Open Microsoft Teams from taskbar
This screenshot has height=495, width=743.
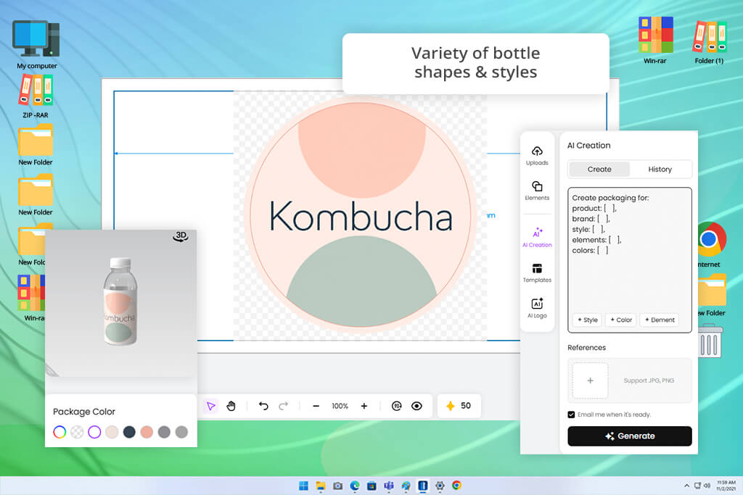389,486
